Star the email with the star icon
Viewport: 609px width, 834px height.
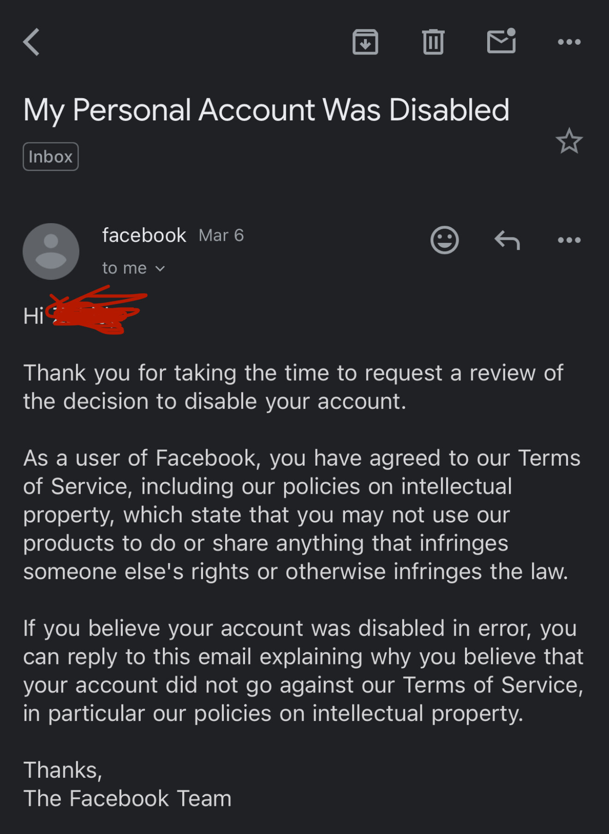pyautogui.click(x=569, y=141)
